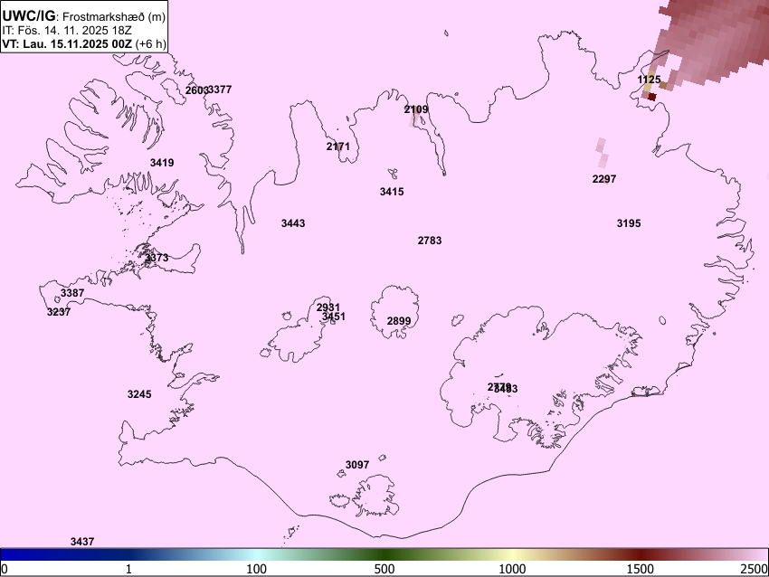This screenshot has height=577, width=769.
Task: Click the freezing level value 3415
Action: [392, 192]
